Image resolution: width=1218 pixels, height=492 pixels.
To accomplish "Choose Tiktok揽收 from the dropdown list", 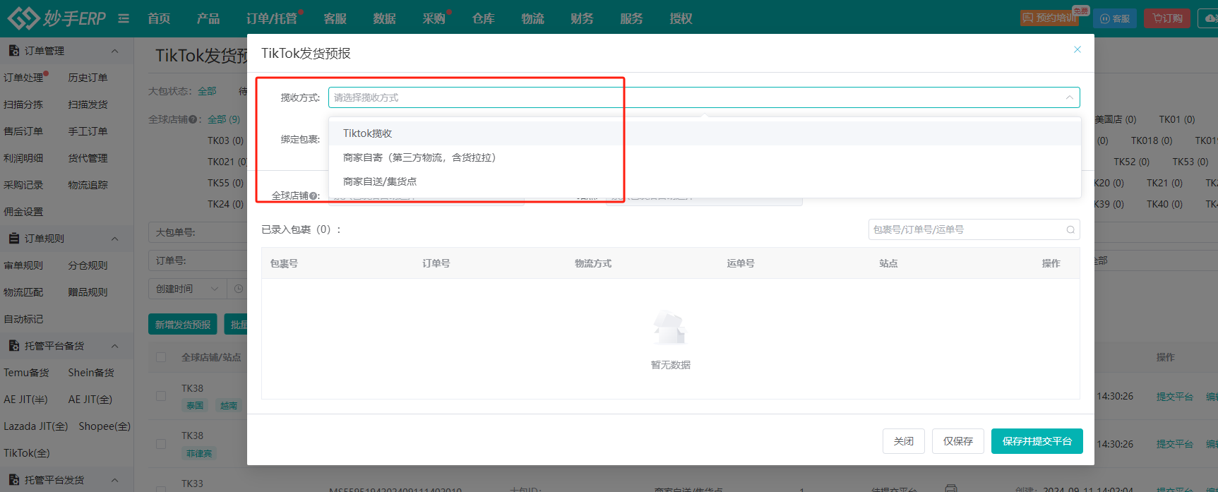I will click(705, 133).
